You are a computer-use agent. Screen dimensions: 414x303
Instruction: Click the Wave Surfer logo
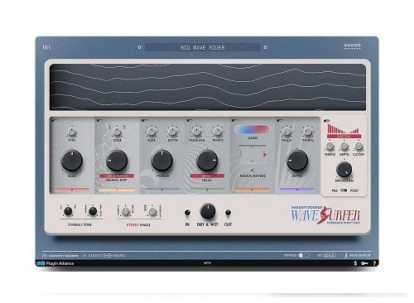pyautogui.click(x=325, y=215)
